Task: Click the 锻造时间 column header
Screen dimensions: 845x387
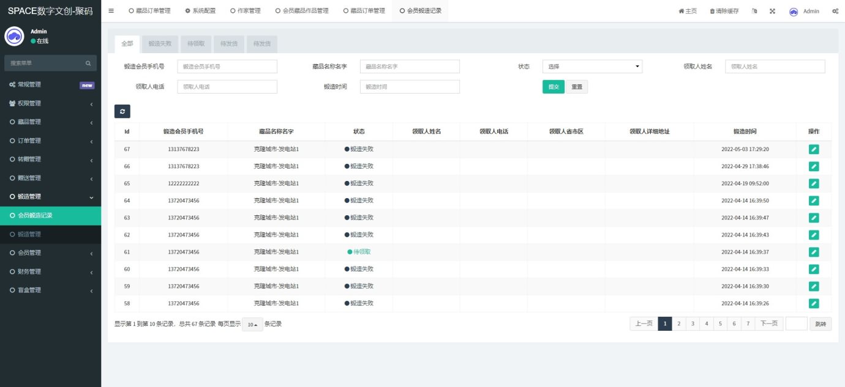Action: 745,131
